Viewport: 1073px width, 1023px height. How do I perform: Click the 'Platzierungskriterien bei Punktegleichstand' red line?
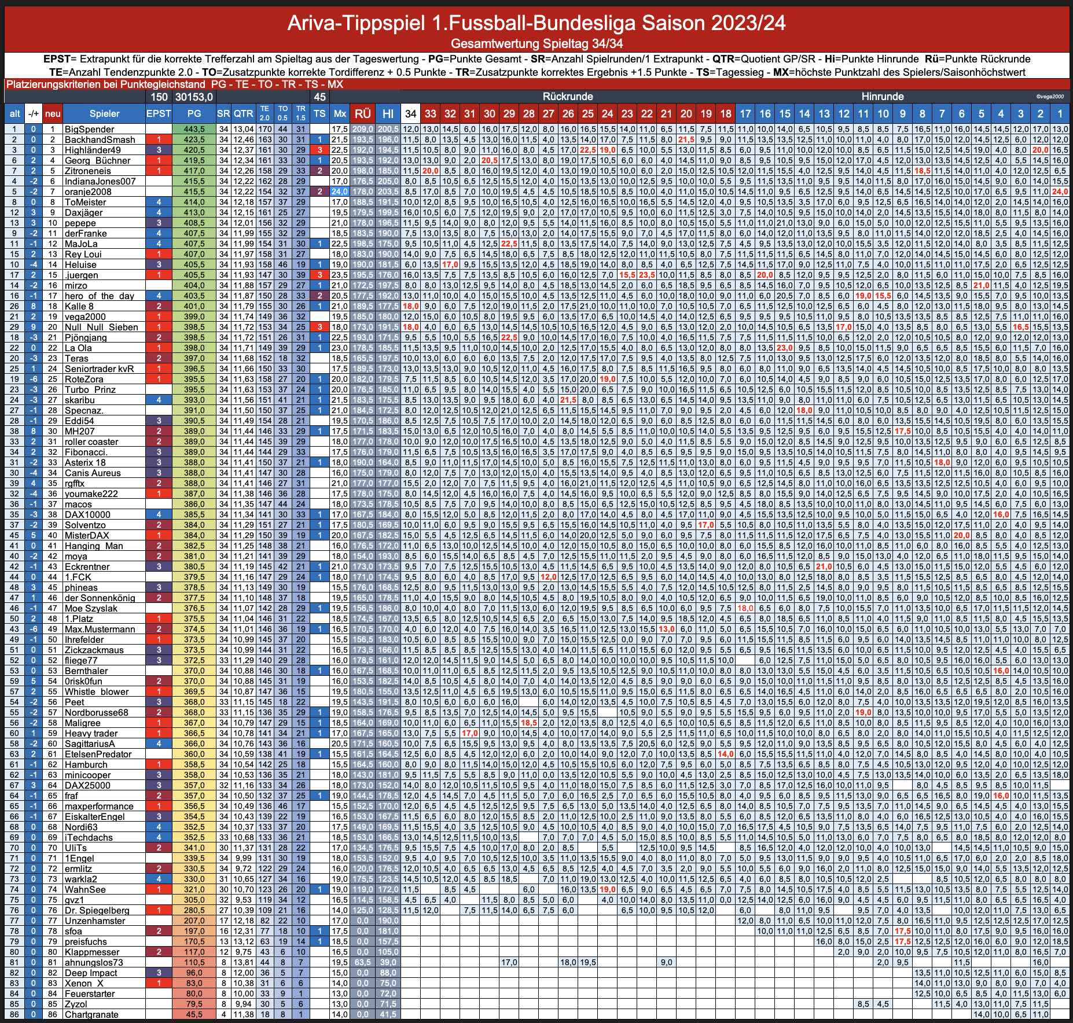click(x=174, y=84)
